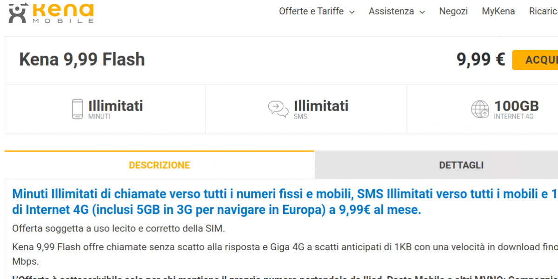Open the Assistenza menu
Screen dimensions: 558x279
tap(397, 11)
